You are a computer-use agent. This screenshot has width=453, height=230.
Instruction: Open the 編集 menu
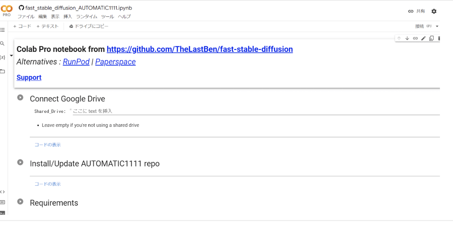43,16
